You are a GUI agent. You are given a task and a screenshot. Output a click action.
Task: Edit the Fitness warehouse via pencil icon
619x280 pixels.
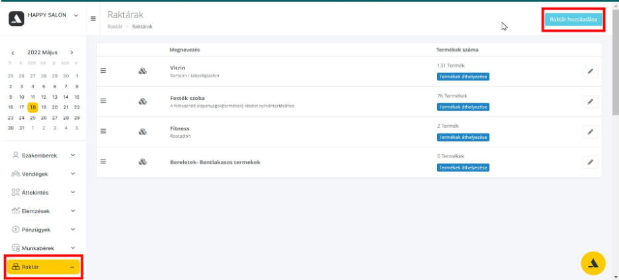[590, 132]
